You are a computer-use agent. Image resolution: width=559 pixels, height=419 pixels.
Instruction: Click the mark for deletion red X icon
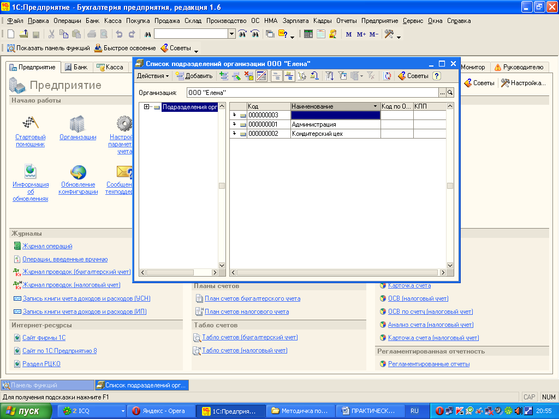248,75
